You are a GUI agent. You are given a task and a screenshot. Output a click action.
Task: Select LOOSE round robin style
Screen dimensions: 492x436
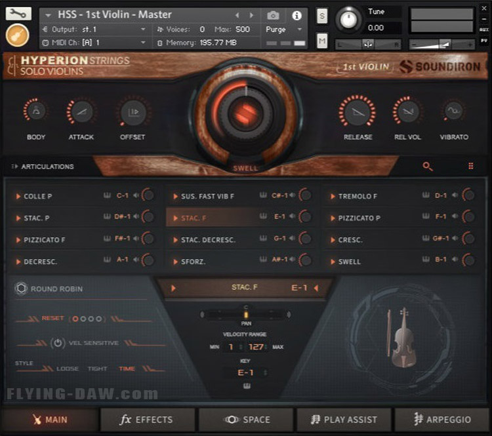click(x=68, y=368)
